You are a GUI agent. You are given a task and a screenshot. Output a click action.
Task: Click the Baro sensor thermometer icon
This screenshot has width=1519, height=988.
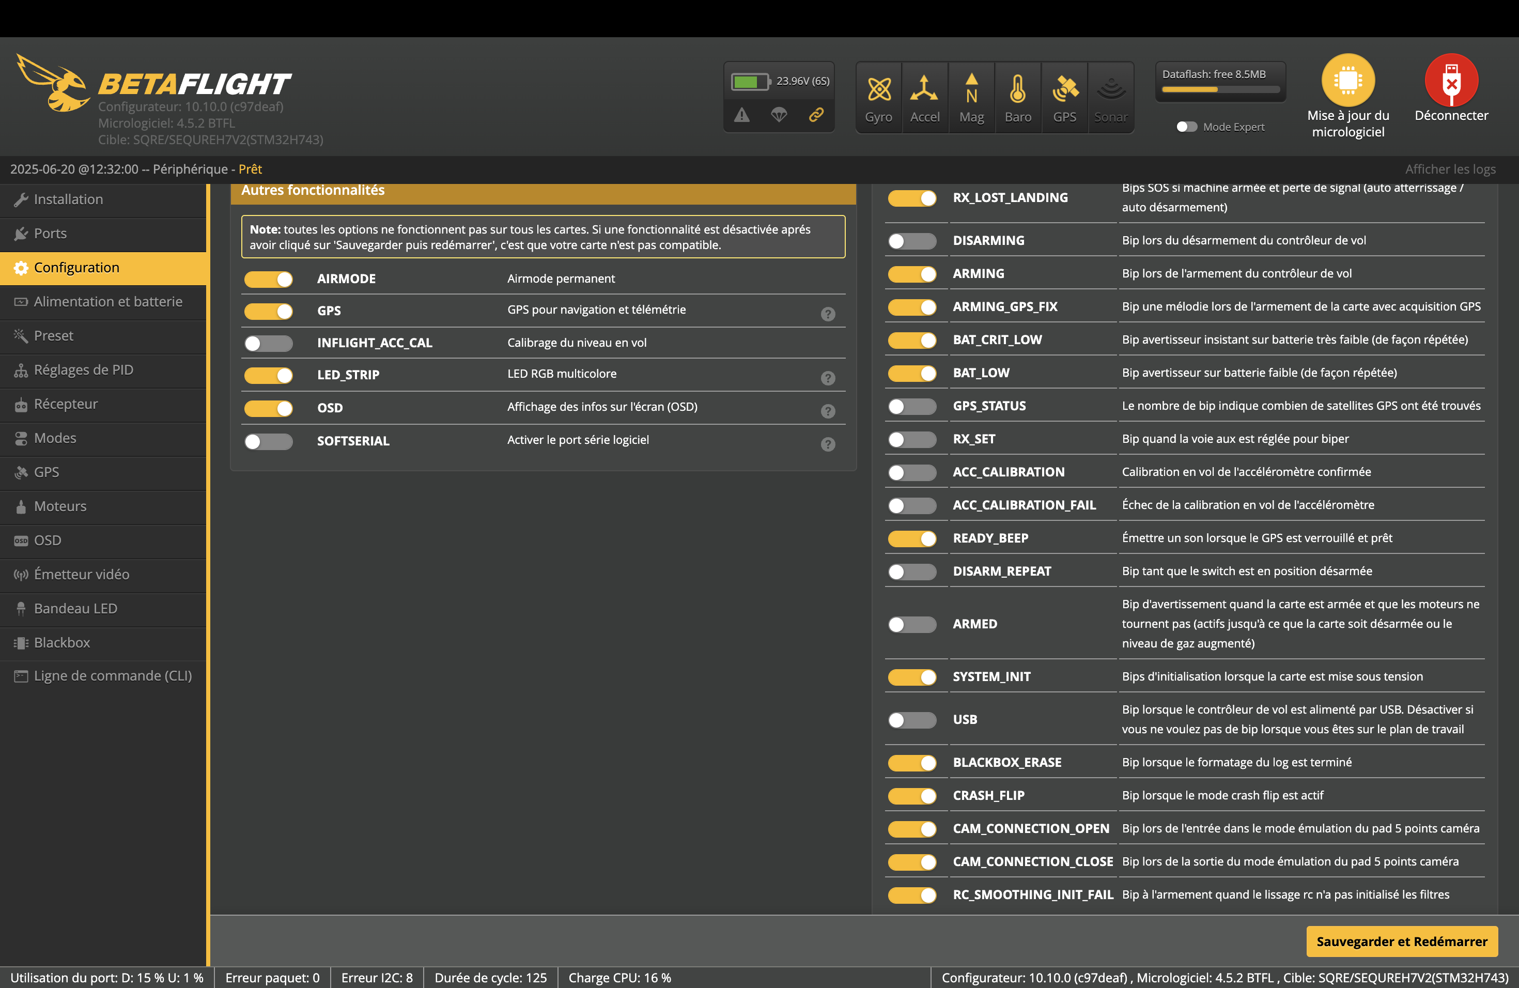(x=1017, y=89)
